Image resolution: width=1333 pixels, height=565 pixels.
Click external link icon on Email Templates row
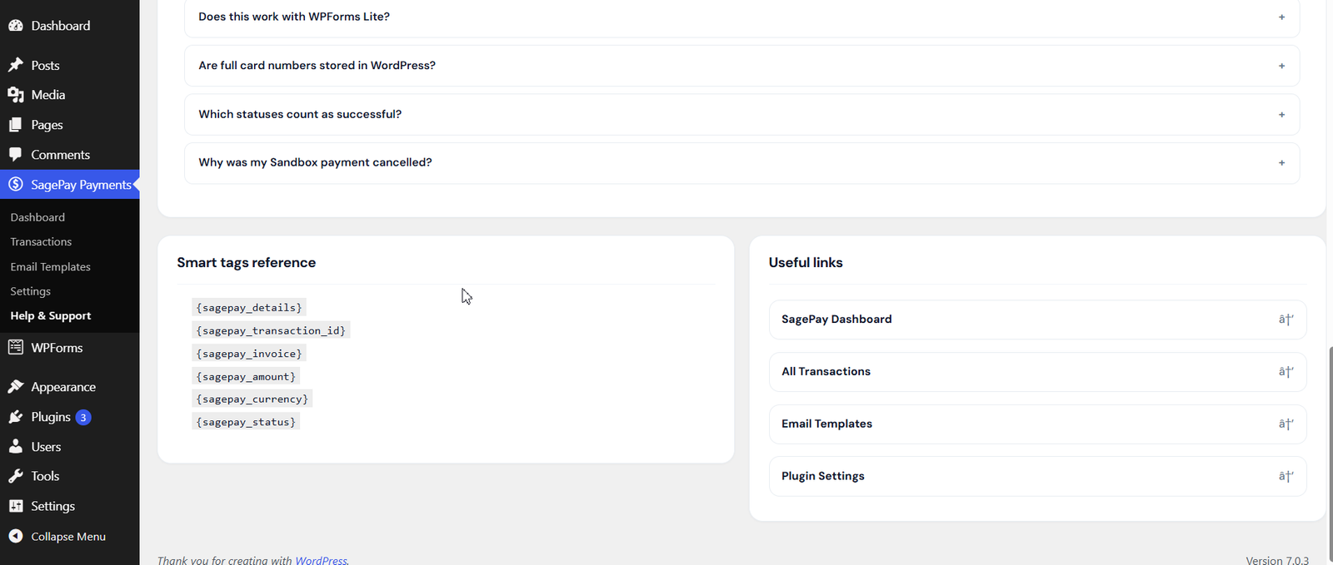(1286, 424)
